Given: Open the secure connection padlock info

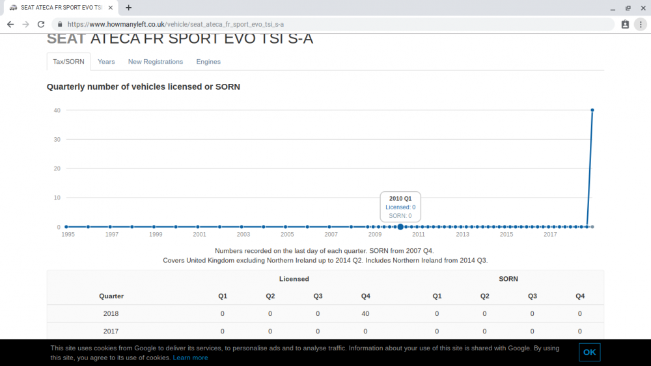Looking at the screenshot, I should [60, 25].
